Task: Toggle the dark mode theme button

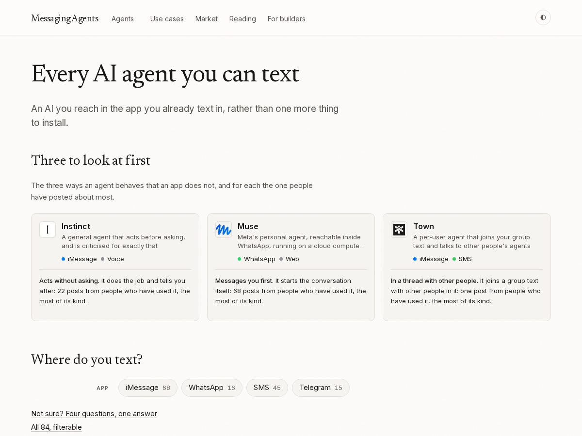Action: coord(543,17)
